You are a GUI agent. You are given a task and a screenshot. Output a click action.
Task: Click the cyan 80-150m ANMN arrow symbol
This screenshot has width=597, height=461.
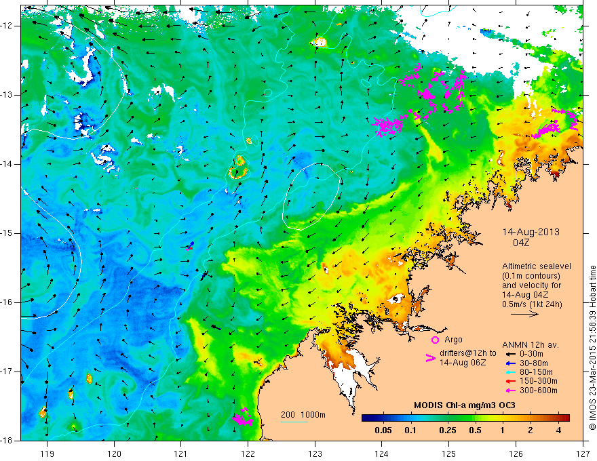tap(510, 372)
